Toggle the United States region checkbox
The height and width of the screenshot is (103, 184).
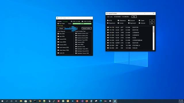(x=58, y=50)
